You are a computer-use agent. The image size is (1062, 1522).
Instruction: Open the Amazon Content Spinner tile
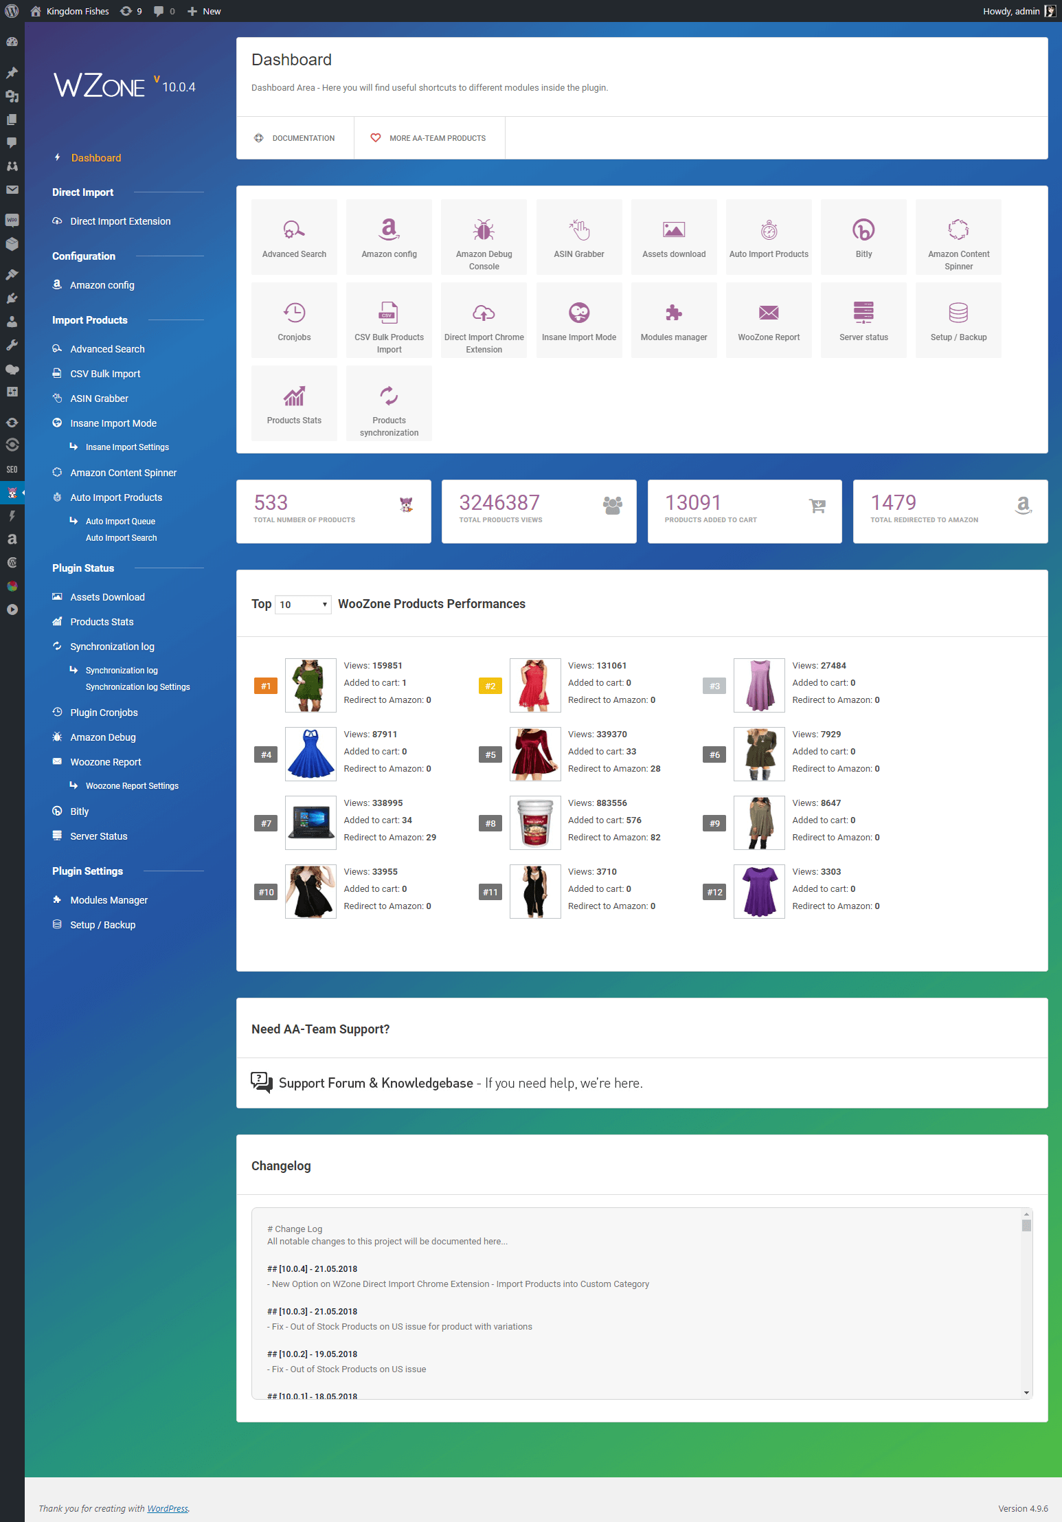point(958,237)
